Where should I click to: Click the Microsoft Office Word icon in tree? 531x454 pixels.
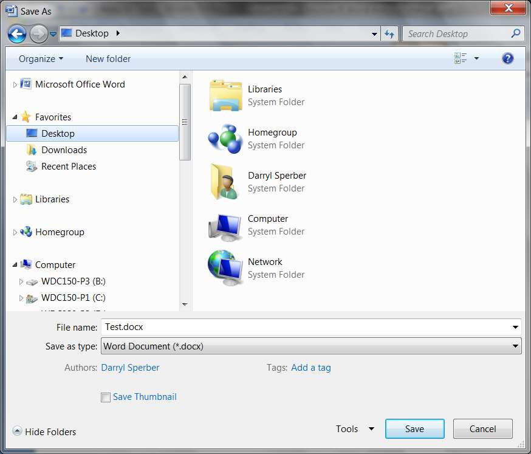tap(26, 83)
